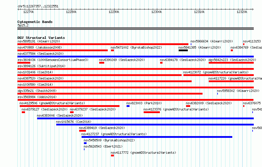Screen dimensions: 262x167
Task: Select the red bar under dgv5642n223
Action: (231, 63)
